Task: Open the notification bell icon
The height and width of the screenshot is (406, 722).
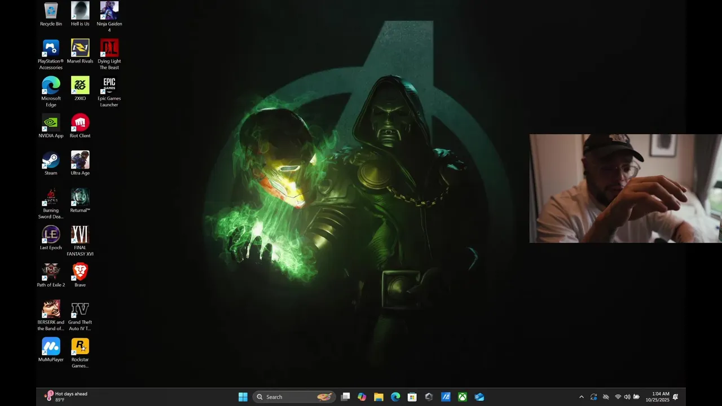Action: [676, 397]
